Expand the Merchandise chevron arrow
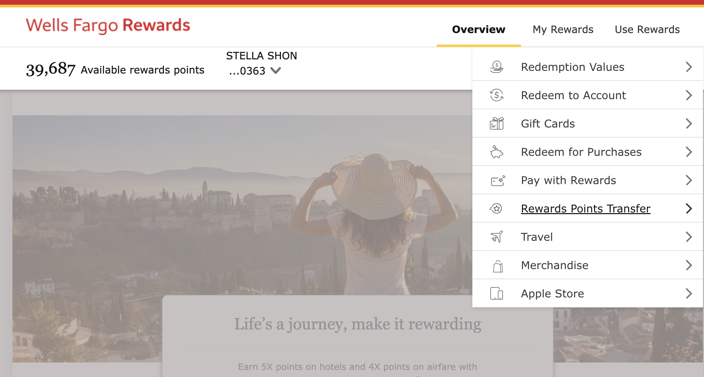This screenshot has height=377, width=704. [689, 265]
